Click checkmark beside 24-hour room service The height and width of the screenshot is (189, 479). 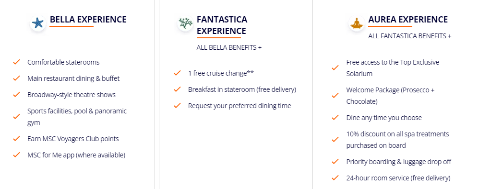click(x=335, y=178)
